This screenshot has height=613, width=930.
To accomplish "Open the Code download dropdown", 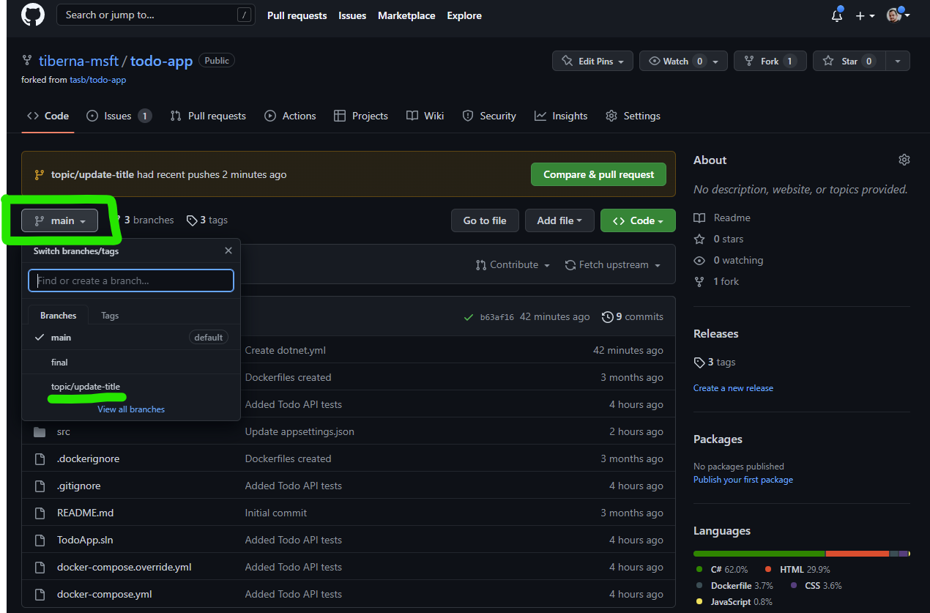I will 638,220.
